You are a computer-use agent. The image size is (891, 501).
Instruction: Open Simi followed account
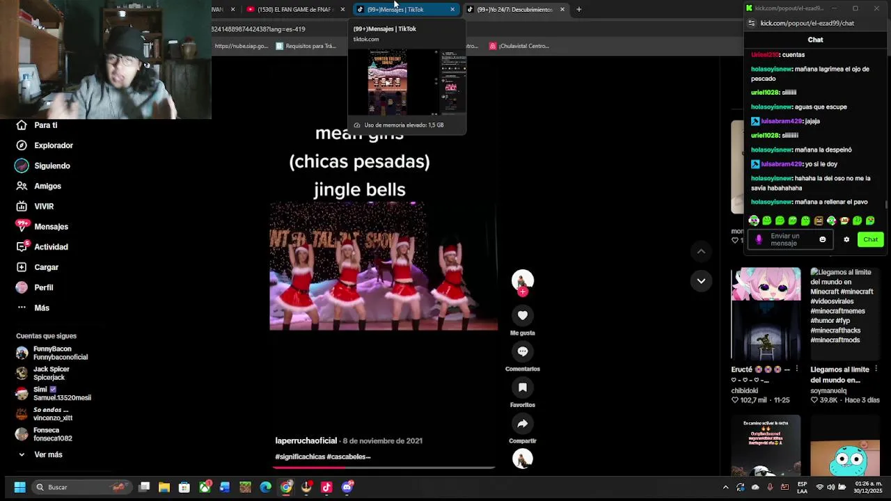click(54, 393)
